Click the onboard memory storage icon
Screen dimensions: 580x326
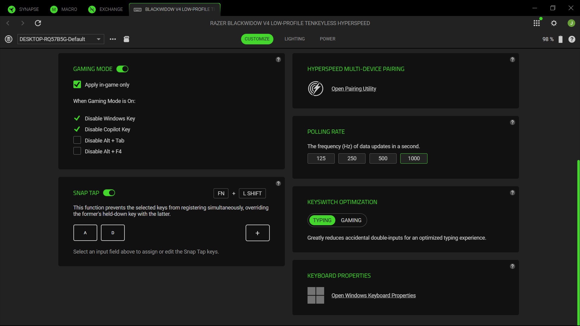click(x=127, y=39)
